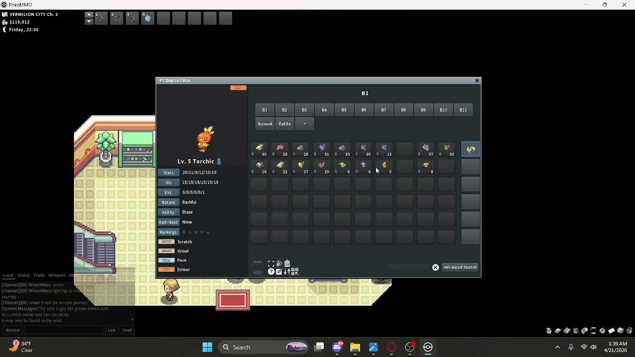Image resolution: width=635 pixels, height=357 pixels.
Task: Switch to box tab B10
Action: click(x=443, y=110)
